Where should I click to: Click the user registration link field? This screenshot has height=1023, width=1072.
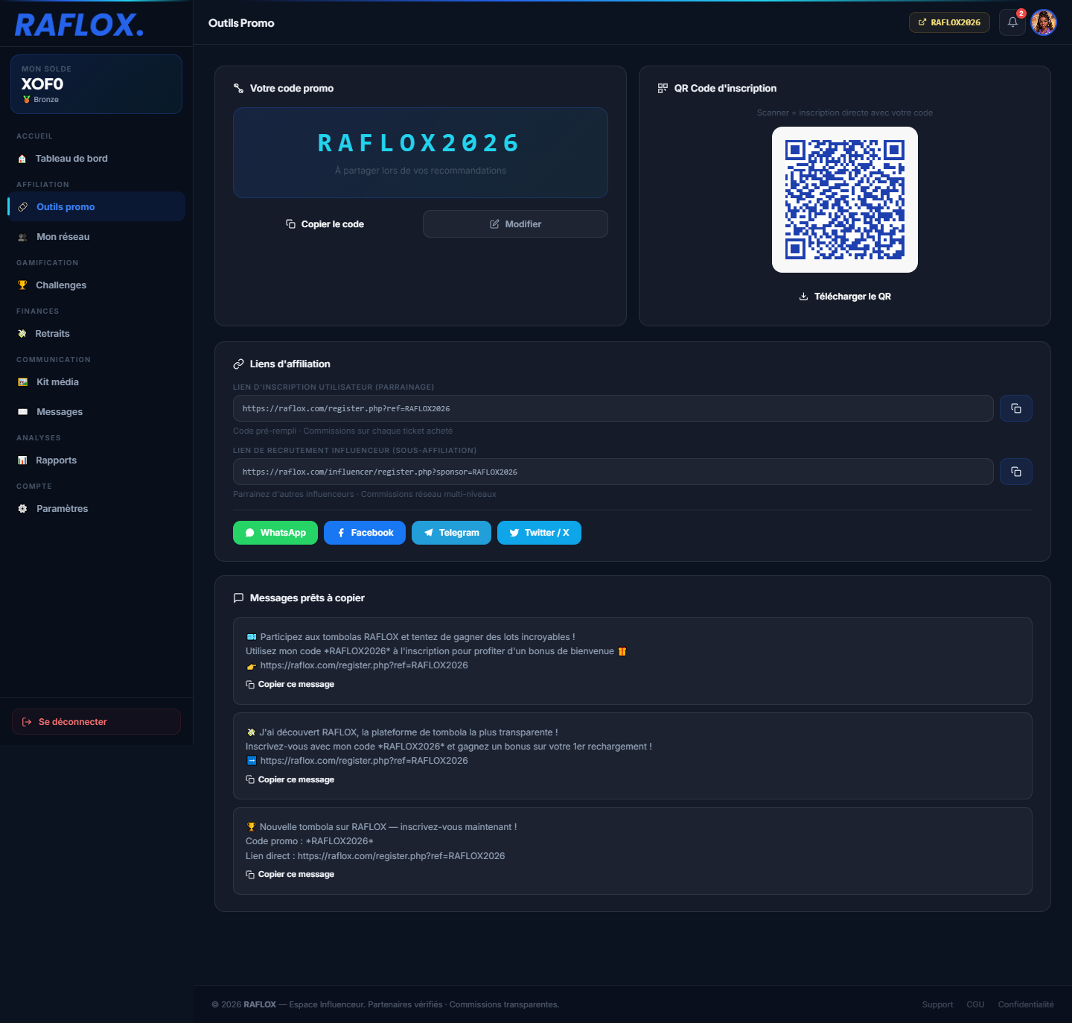pyautogui.click(x=613, y=408)
